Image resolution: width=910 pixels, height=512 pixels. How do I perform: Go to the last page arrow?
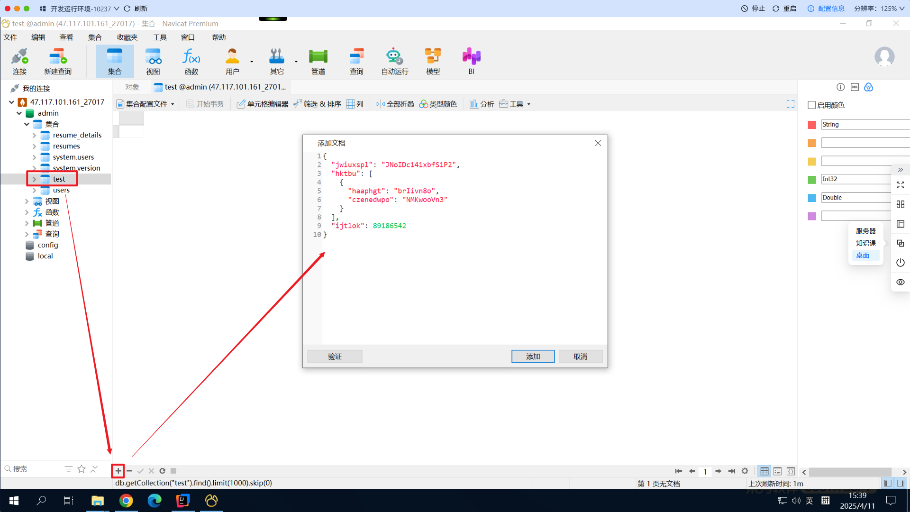coord(731,471)
